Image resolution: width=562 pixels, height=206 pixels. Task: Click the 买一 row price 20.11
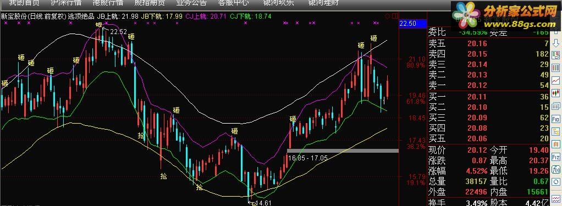pos(477,97)
